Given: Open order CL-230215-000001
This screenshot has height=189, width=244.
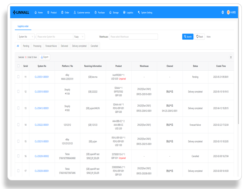Looking at the screenshot, I should point(42,142).
